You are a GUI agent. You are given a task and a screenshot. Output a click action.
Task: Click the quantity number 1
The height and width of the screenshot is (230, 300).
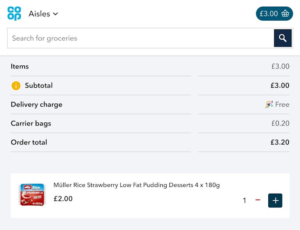click(244, 201)
